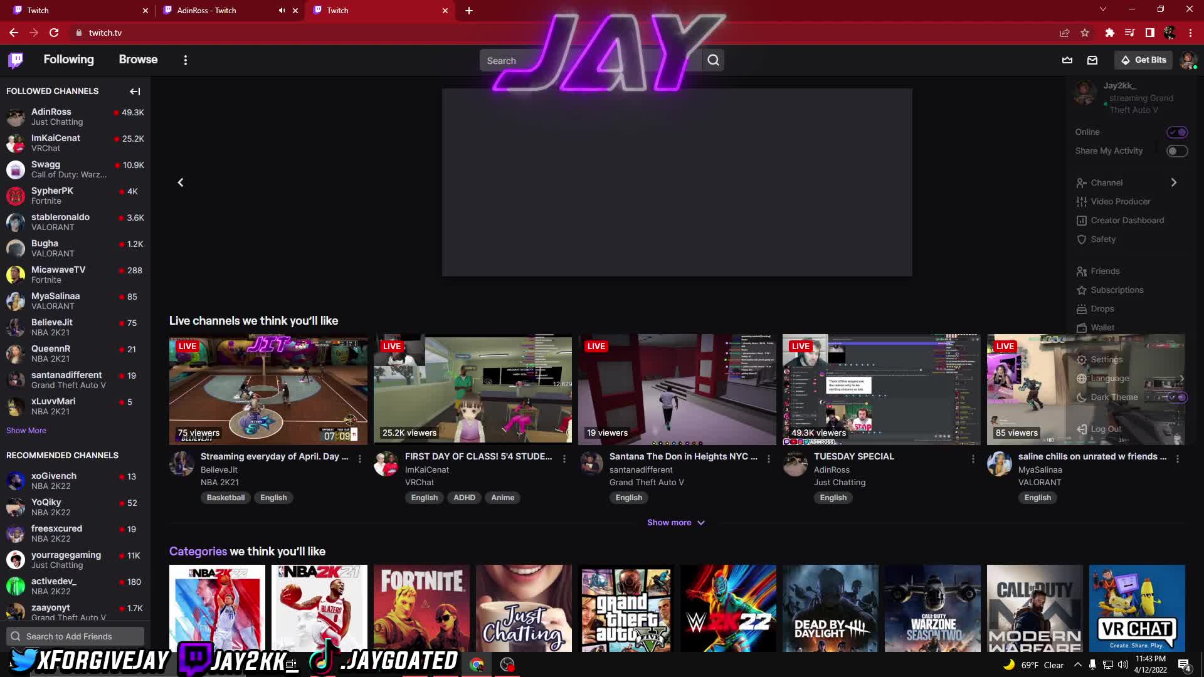Open the three-dot more menu beside Browse

pyautogui.click(x=185, y=60)
